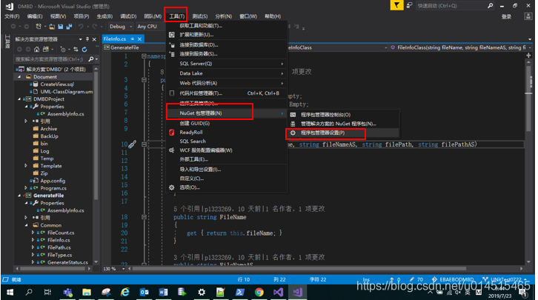The width and height of the screenshot is (538, 300).
Task: Select FilePath.cs file
Action: [x=59, y=247]
